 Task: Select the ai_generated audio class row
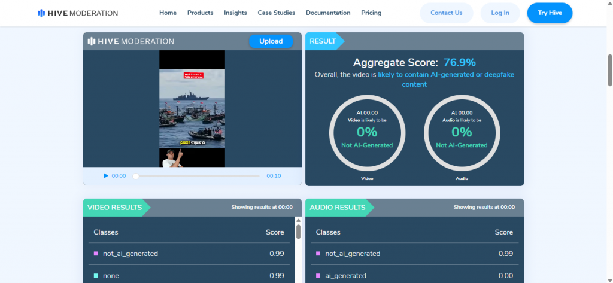coord(414,275)
